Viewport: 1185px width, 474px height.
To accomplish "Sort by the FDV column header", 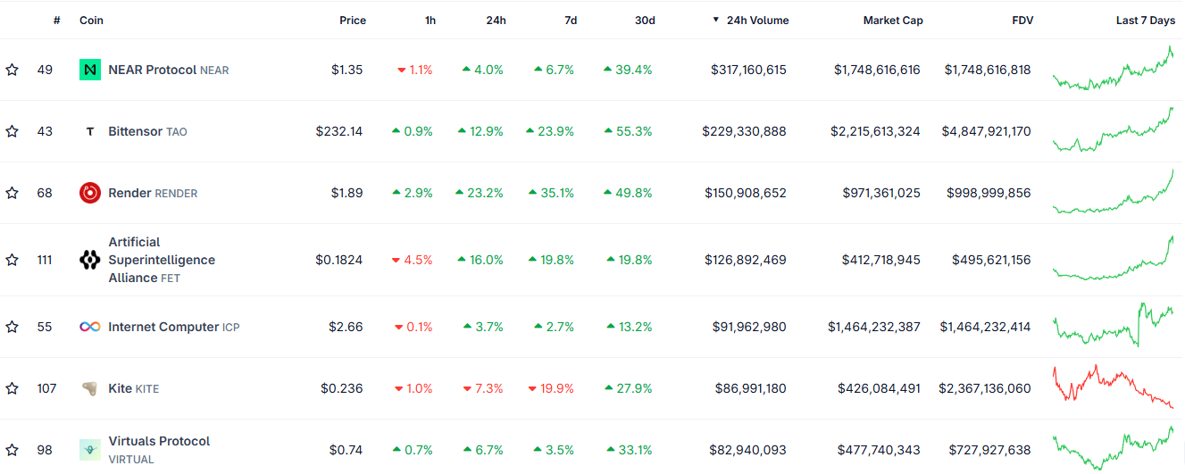I will tap(1022, 21).
